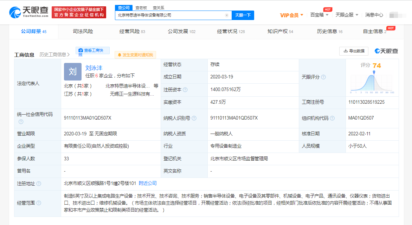
Task: Click the blurred user avatar in header
Action: click(x=398, y=15)
